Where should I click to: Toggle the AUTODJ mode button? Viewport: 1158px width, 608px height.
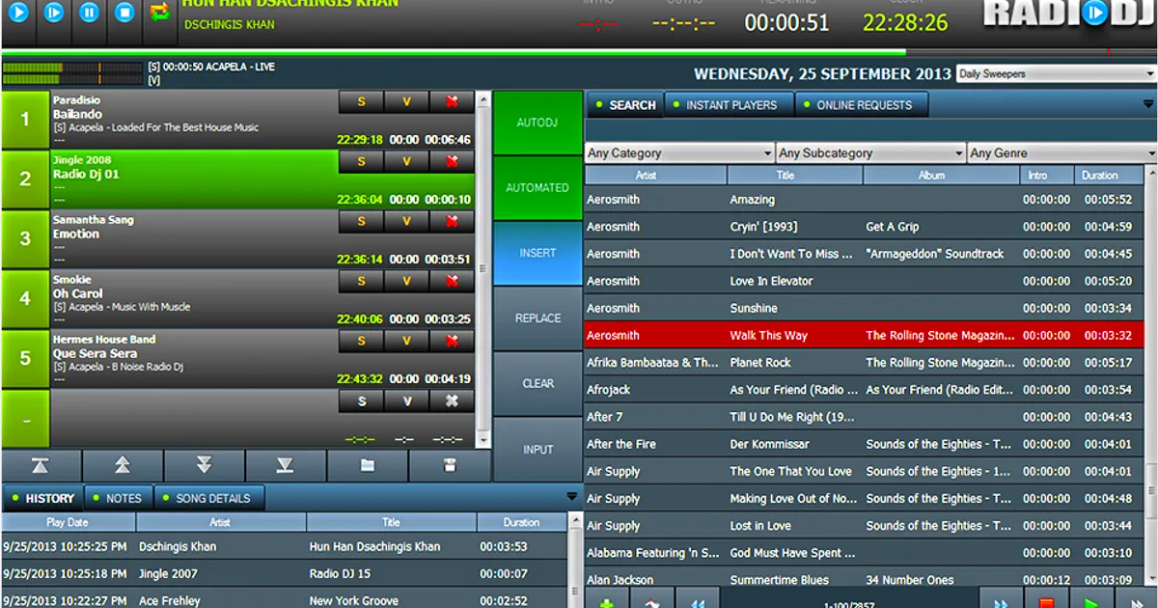point(537,124)
